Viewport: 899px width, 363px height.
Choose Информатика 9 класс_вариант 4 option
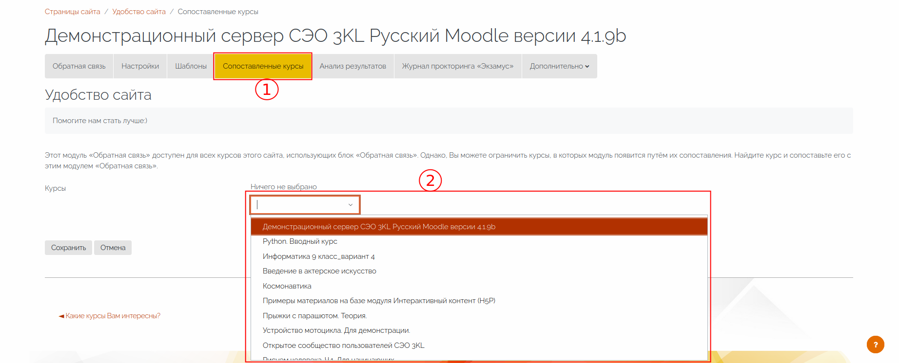[479, 256]
